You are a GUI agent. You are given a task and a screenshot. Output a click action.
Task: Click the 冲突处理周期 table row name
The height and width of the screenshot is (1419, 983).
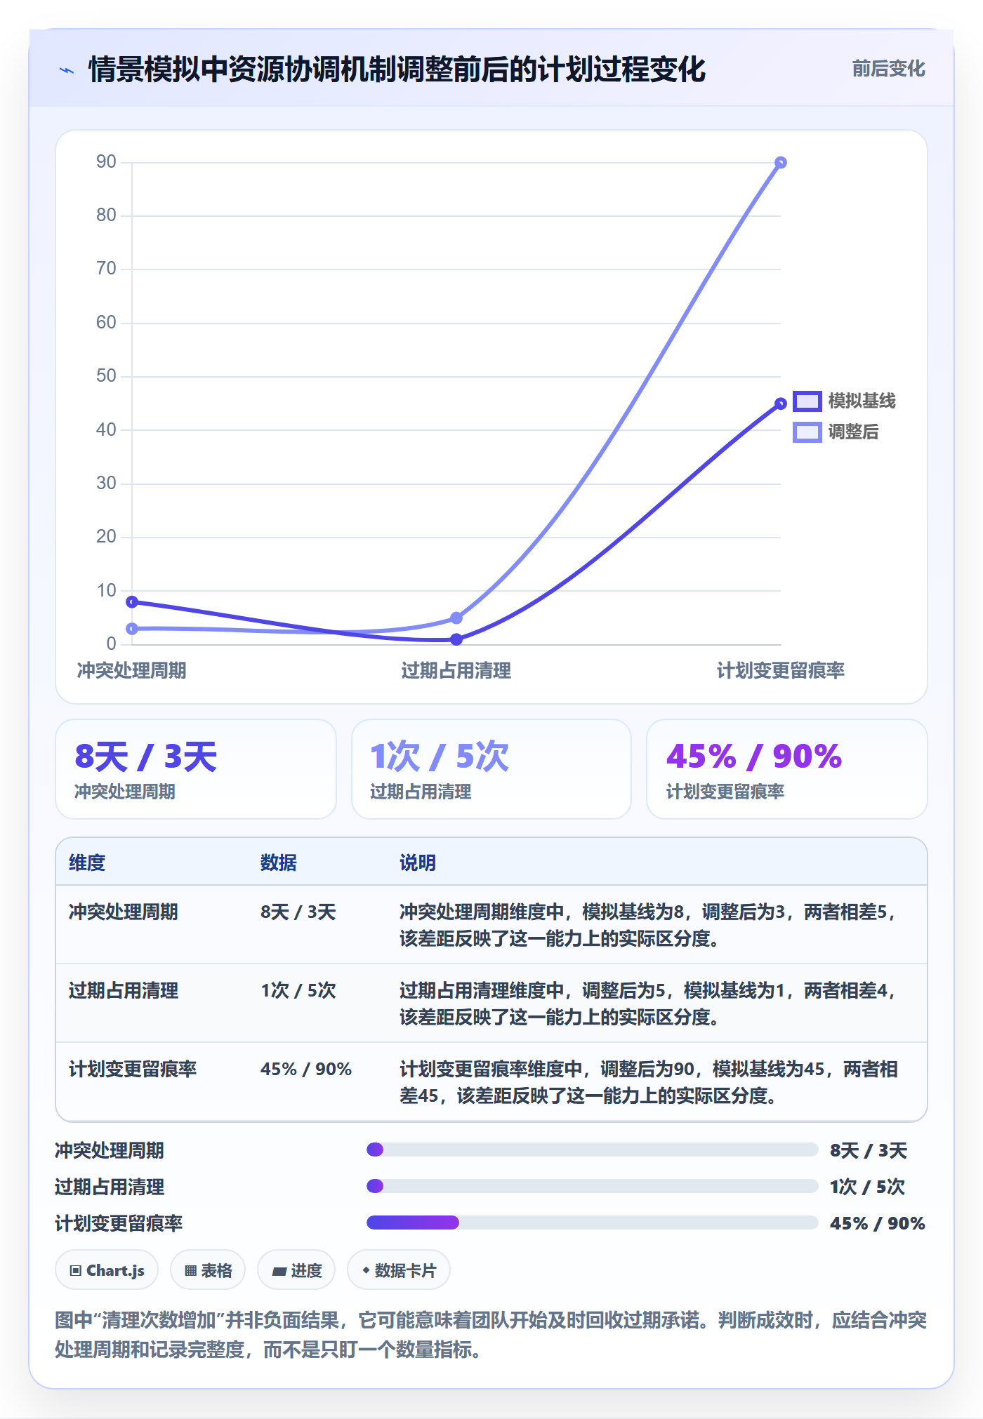click(124, 912)
